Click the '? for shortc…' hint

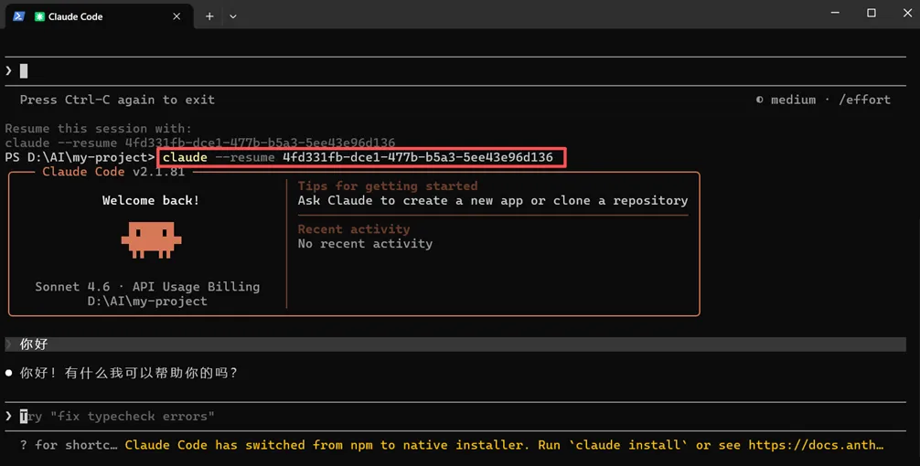pyautogui.click(x=69, y=445)
